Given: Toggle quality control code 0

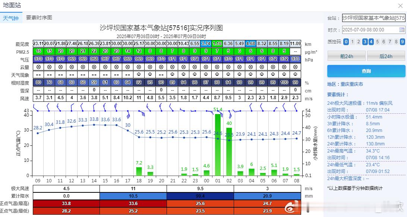Looking at the screenshot, I should tap(346, 41).
